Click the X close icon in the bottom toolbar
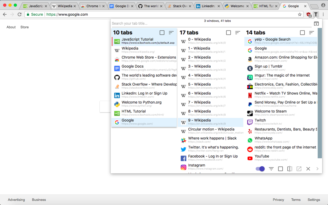The height and width of the screenshot is (205, 328). click(308, 169)
